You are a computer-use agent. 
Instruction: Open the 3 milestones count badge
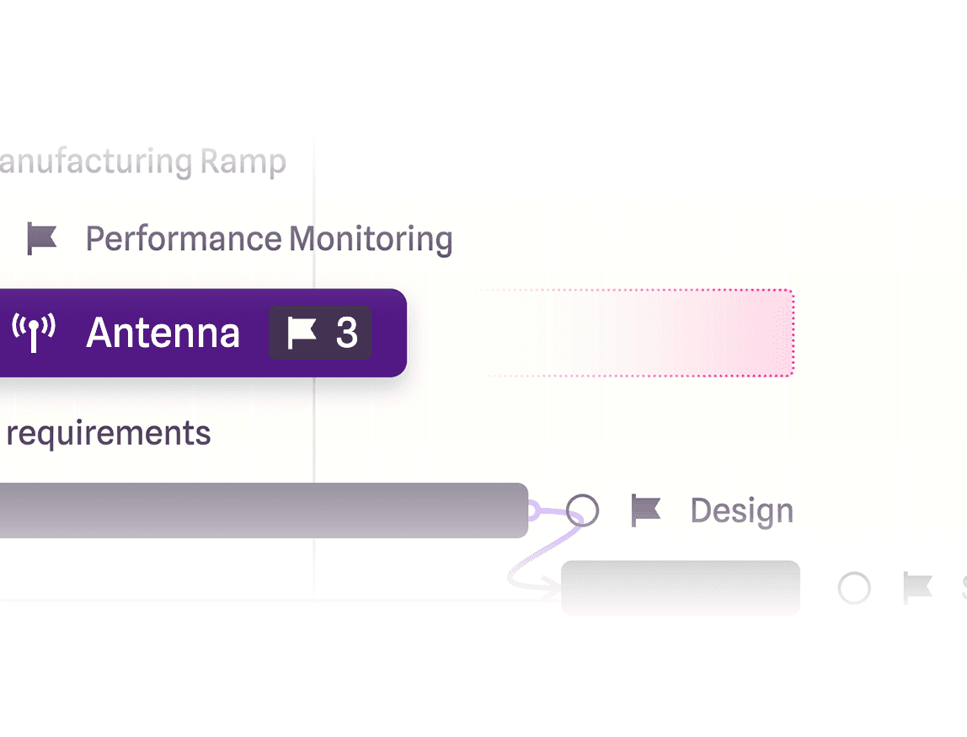tap(321, 334)
